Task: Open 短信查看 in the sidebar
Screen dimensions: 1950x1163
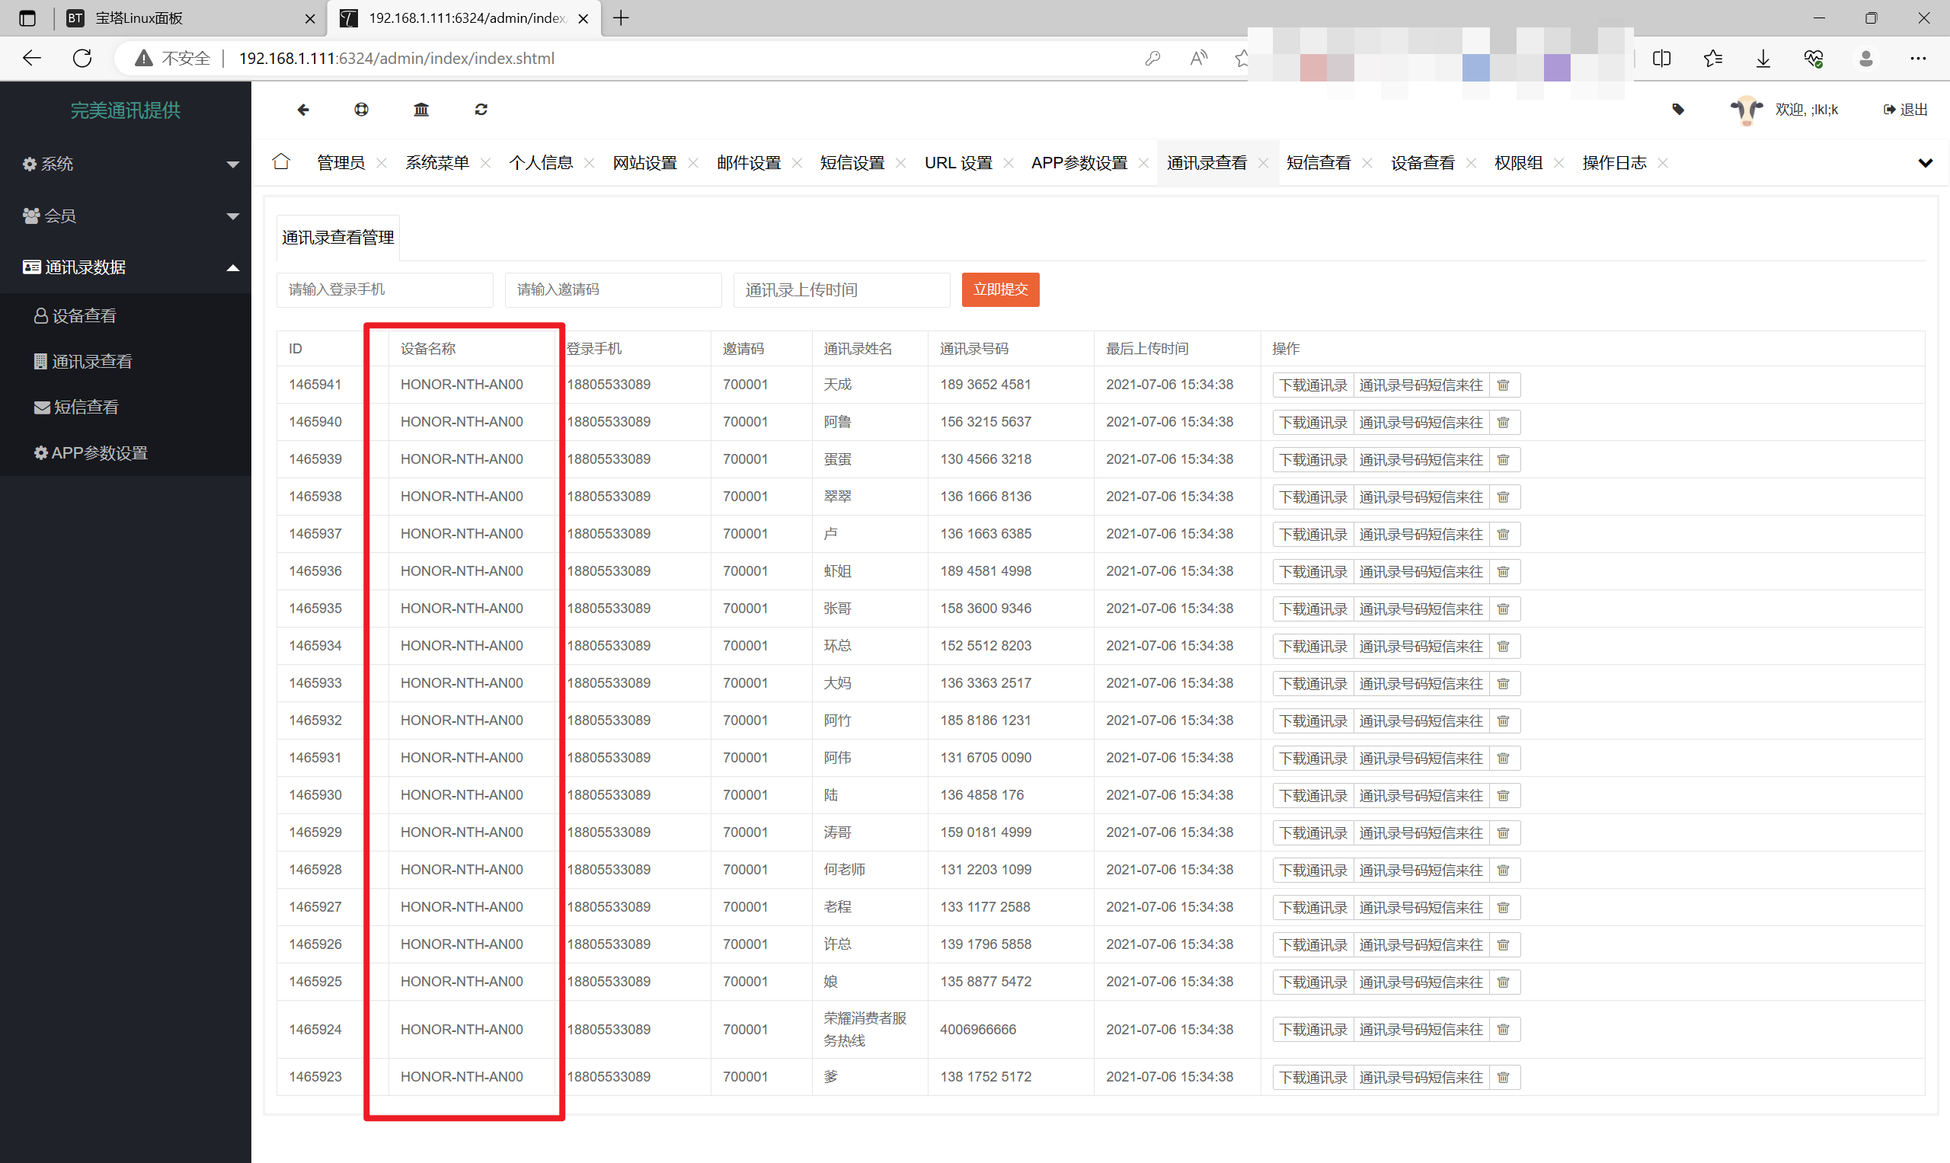Action: [x=126, y=407]
